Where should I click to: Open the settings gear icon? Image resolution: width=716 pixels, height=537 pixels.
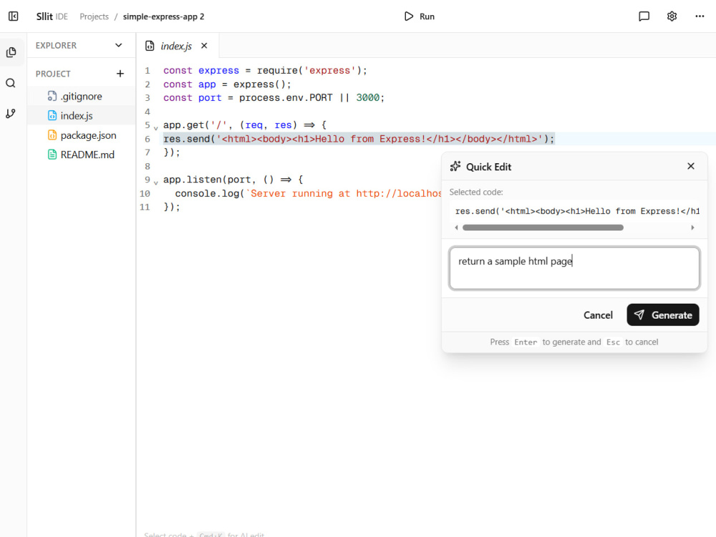tap(672, 16)
